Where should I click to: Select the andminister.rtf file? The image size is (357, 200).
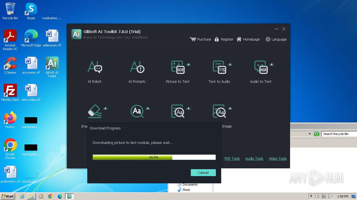tap(10, 174)
